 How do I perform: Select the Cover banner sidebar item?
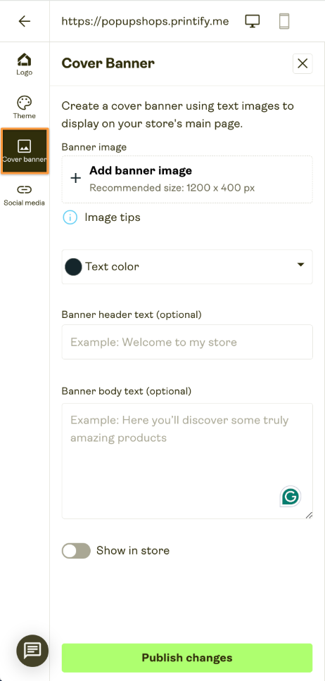[x=25, y=151]
